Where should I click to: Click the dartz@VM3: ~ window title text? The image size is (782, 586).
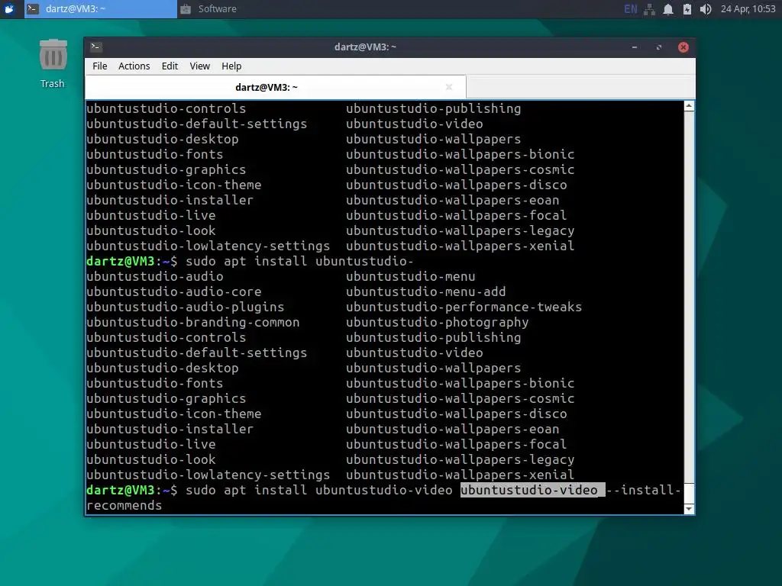[x=365, y=47]
